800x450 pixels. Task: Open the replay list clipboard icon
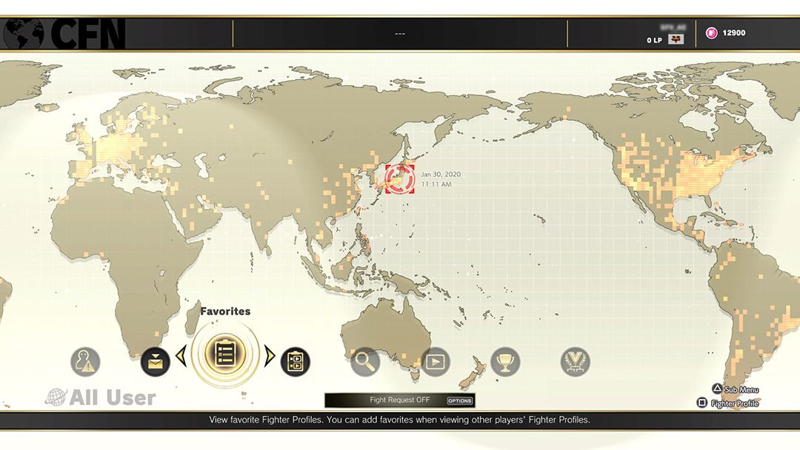click(296, 363)
